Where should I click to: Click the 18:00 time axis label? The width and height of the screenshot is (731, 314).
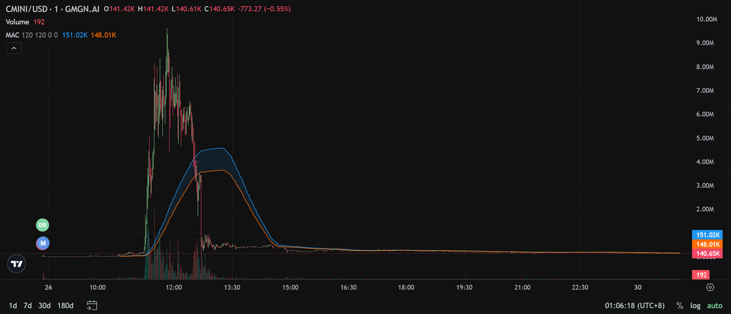[406, 287]
